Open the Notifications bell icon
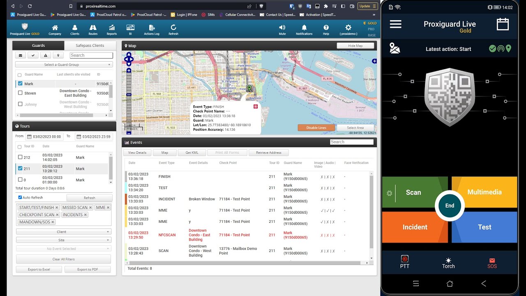The width and height of the screenshot is (526, 296). pos(304,28)
